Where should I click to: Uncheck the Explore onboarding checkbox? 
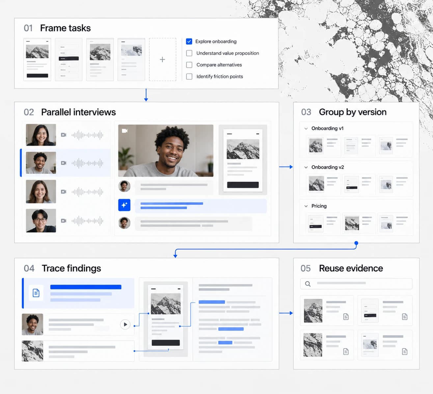(x=189, y=41)
